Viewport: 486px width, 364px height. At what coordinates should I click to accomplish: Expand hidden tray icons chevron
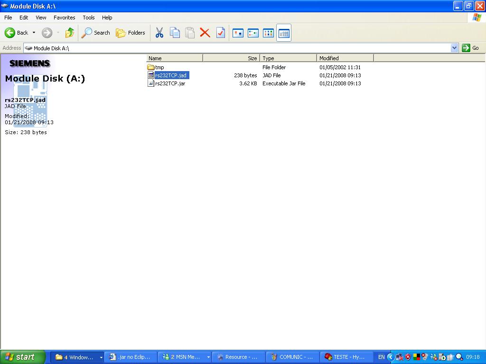(390, 357)
